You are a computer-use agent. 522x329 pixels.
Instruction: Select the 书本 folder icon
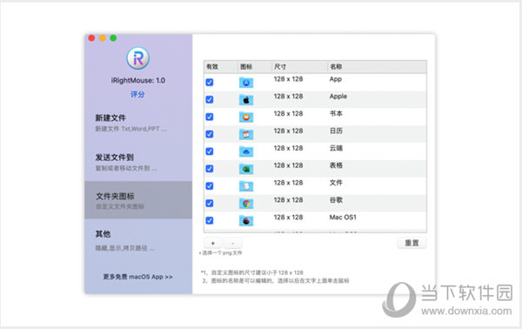246,117
